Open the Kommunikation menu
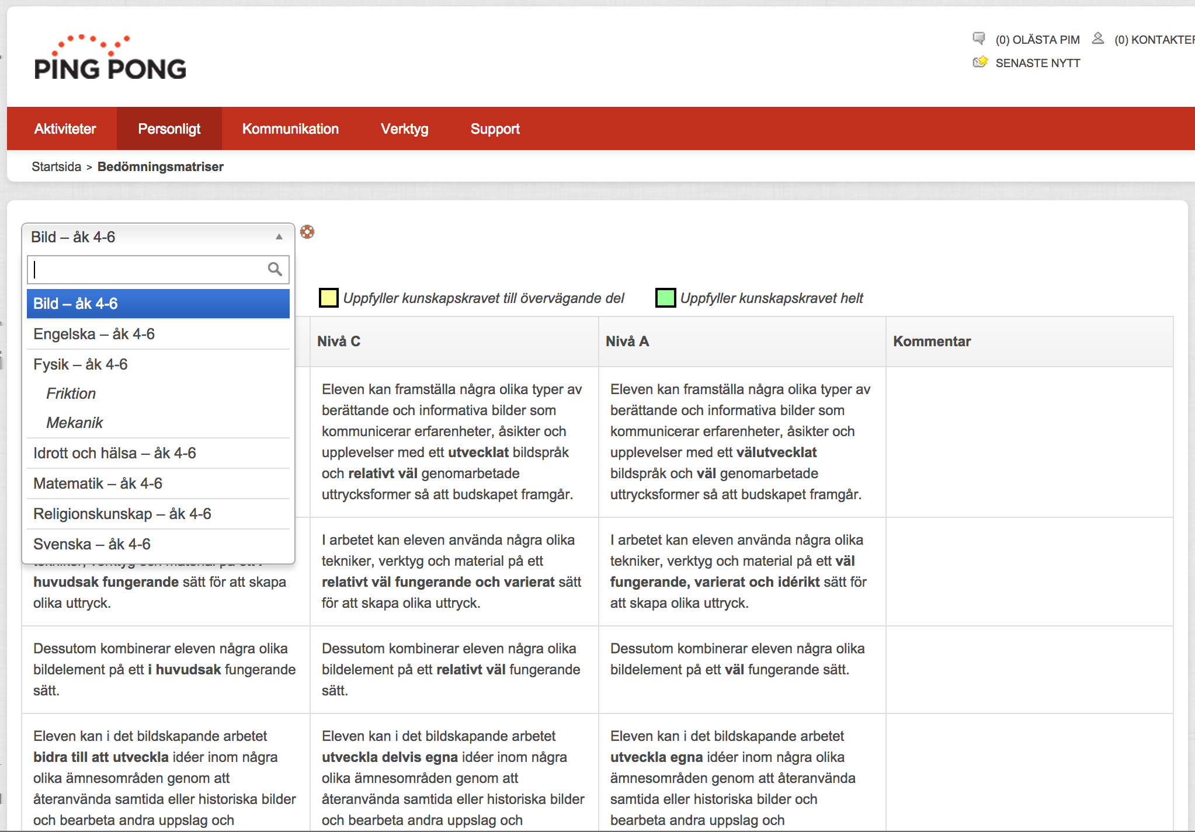The height and width of the screenshot is (832, 1195). click(290, 128)
